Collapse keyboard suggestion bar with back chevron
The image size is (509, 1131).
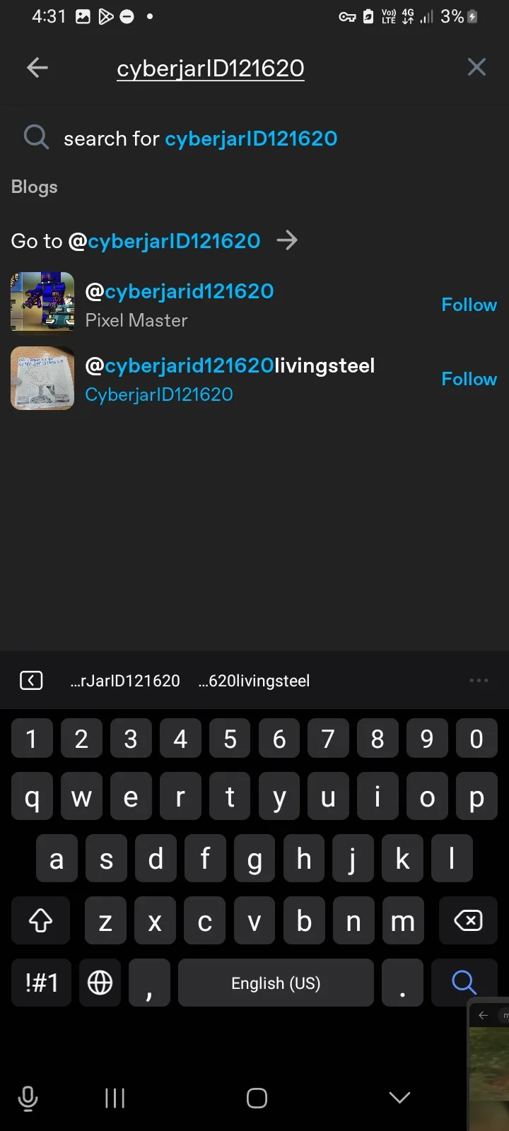pos(31,681)
